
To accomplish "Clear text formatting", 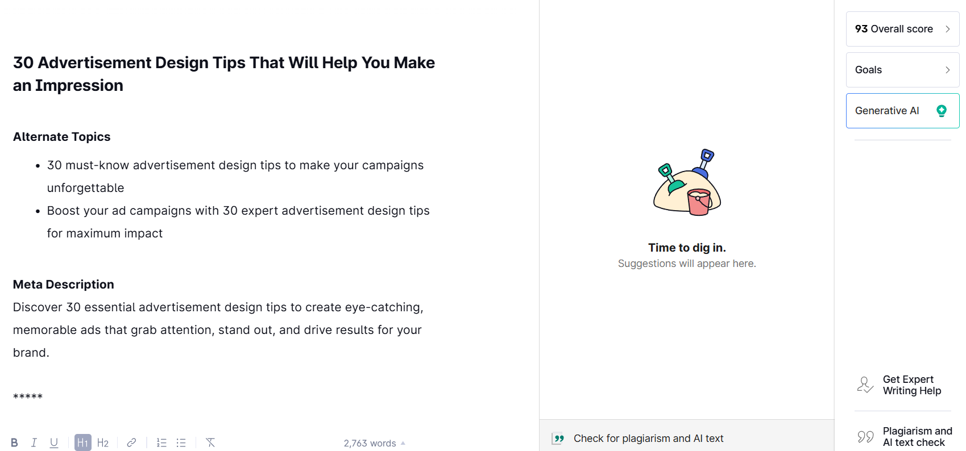I will pos(210,442).
